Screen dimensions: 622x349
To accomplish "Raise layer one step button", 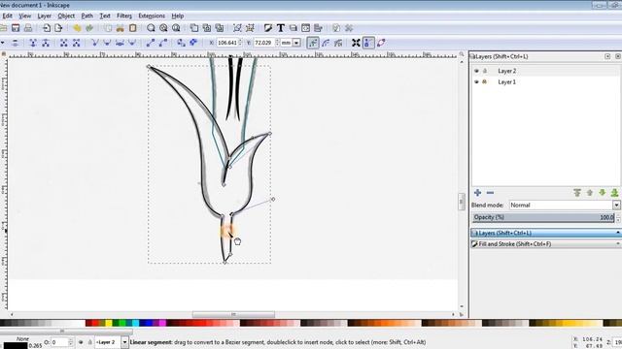I will click(590, 193).
